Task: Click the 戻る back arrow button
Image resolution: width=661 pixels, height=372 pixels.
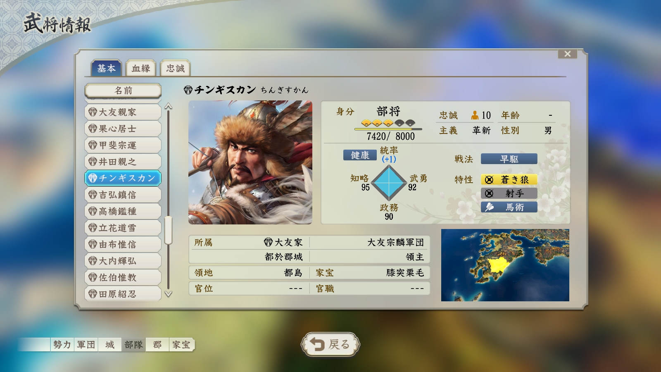Action: pyautogui.click(x=330, y=344)
